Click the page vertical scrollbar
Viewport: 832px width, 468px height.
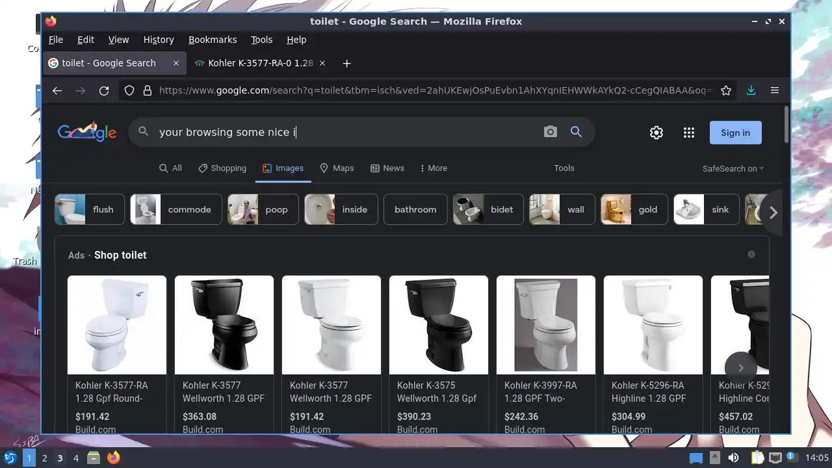coord(786,123)
